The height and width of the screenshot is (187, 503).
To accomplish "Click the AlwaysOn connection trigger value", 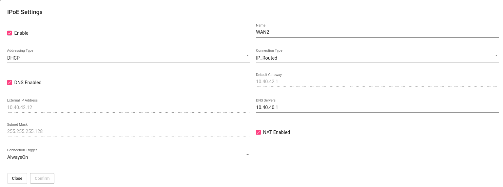I will click(x=18, y=157).
